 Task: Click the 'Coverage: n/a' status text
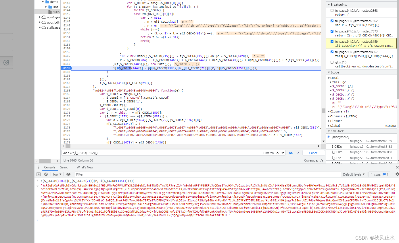click(x=314, y=160)
